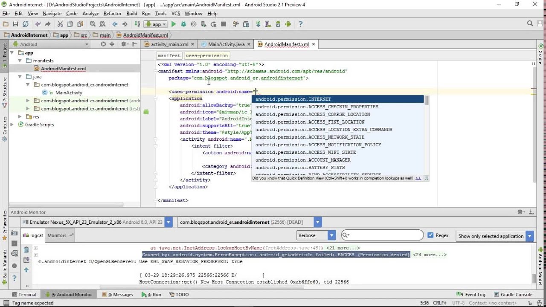Select android.permission.ACCESS_WIFI_STATE suggestion
Screen dimensions: 546x307
tap(337, 152)
